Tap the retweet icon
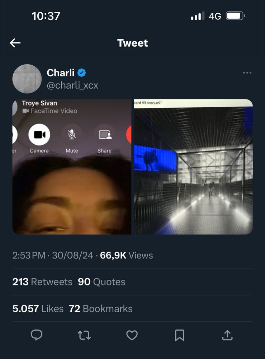265x359 pixels. tap(84, 335)
